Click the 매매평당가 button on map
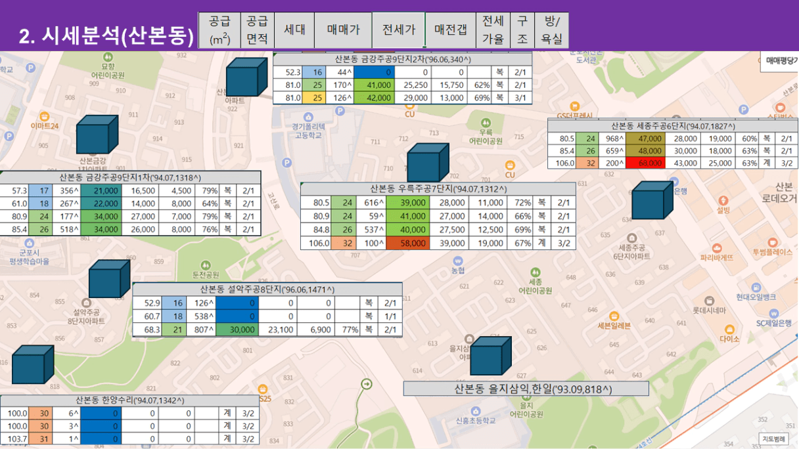This screenshot has width=799, height=449. 781,60
